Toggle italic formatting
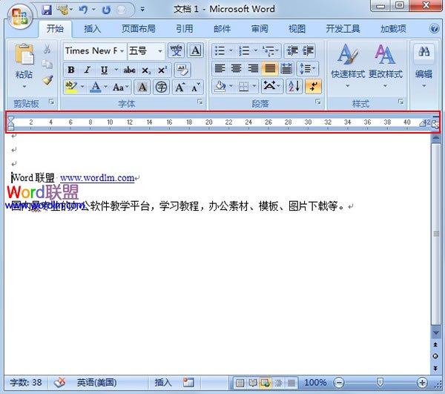 tap(88, 70)
